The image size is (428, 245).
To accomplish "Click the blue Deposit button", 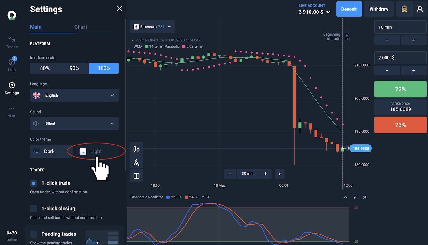I will (x=349, y=9).
